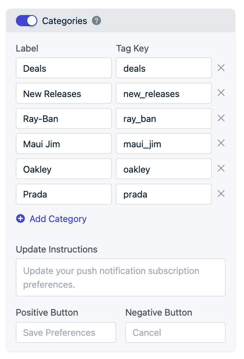Select the Ray-Ban label input
The width and height of the screenshot is (244, 359).
pos(64,119)
